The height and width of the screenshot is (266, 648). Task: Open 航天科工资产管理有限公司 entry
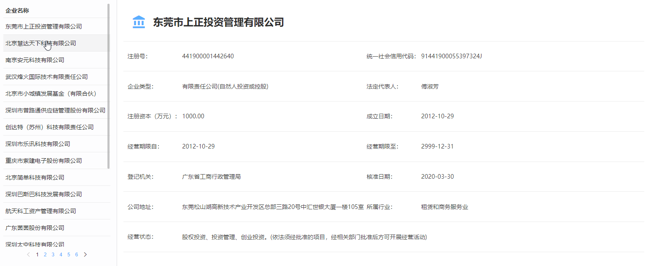point(41,211)
